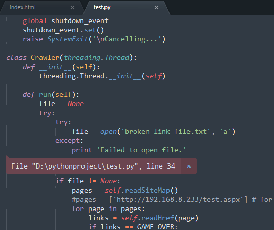274x230 pixels.
Task: Click the 'shutdown_event.set()' line
Action: click(64, 30)
